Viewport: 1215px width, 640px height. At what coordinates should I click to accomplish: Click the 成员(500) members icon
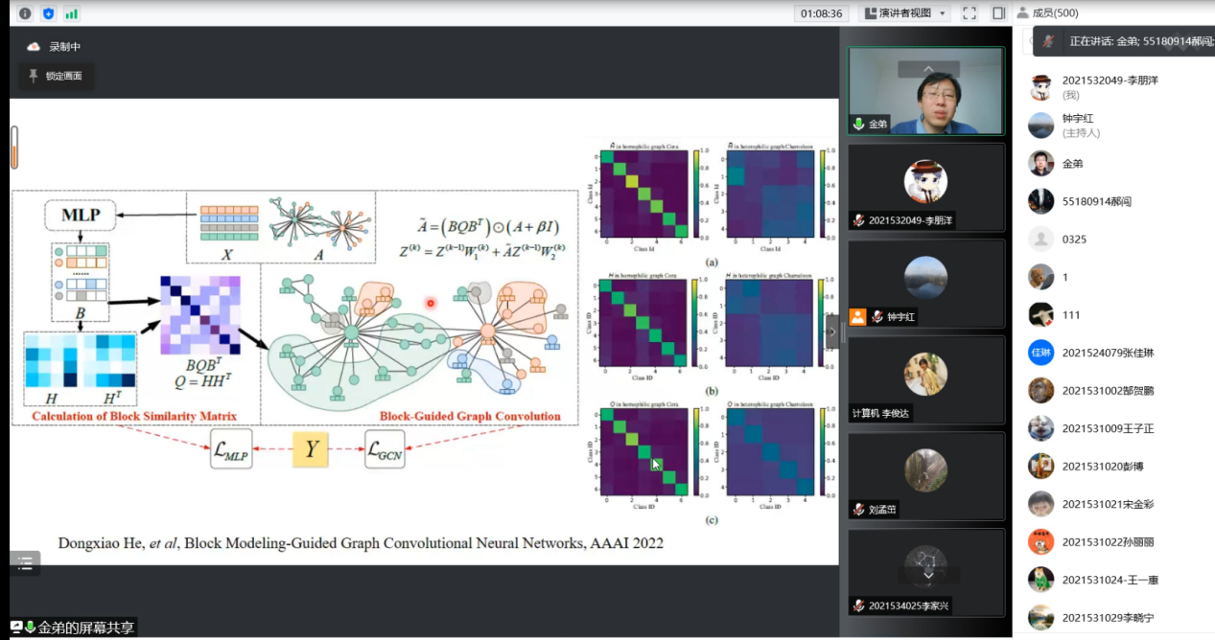1022,13
